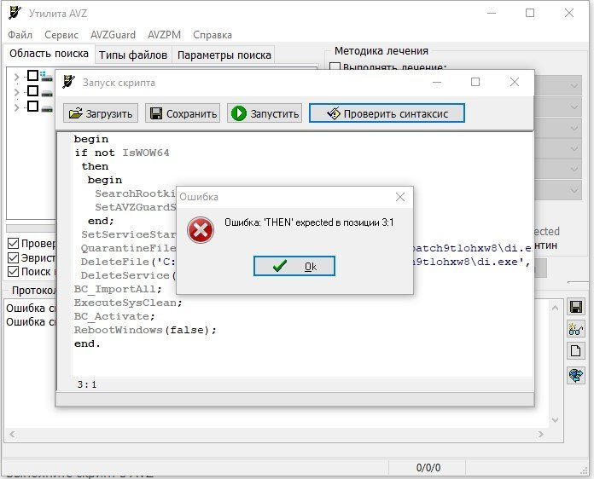Viewport: 594px width, 479px height.
Task: Open the AVZPM menu
Action: coord(164,35)
